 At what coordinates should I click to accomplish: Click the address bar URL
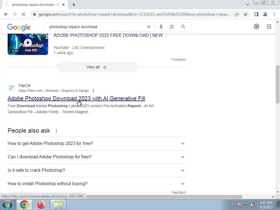coord(134,14)
